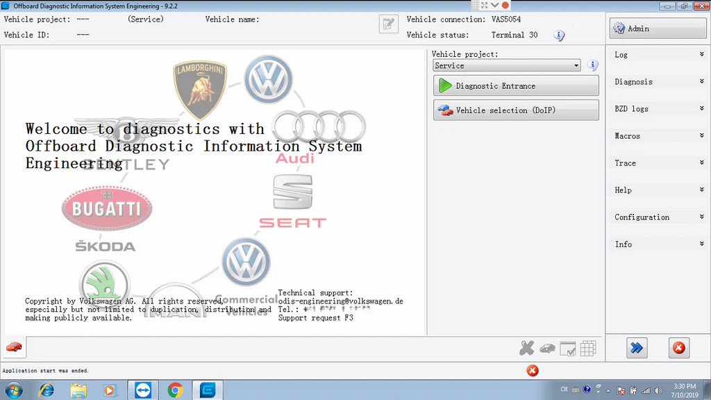
Task: Click the red error icon in status bar
Action: 533,371
